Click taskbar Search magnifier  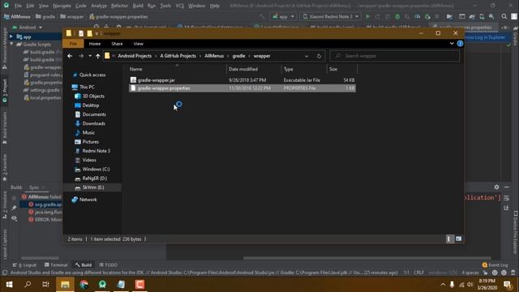pyautogui.click(x=28, y=285)
